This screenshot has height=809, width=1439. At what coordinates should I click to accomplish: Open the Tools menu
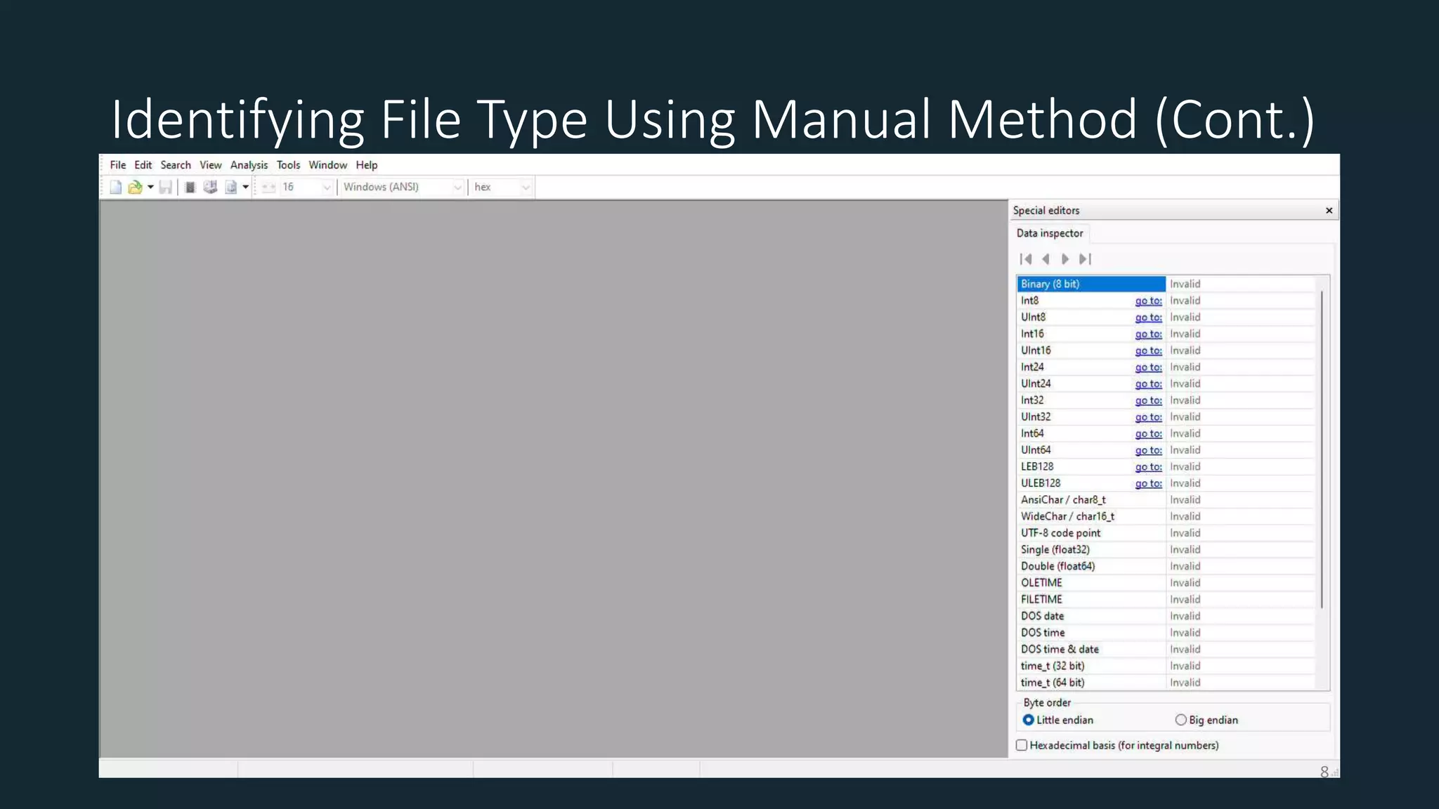point(288,165)
